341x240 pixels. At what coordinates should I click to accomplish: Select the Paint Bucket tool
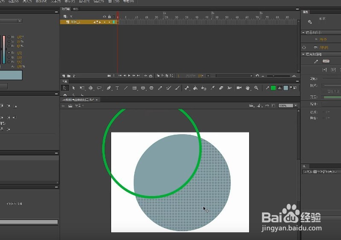[195, 88]
